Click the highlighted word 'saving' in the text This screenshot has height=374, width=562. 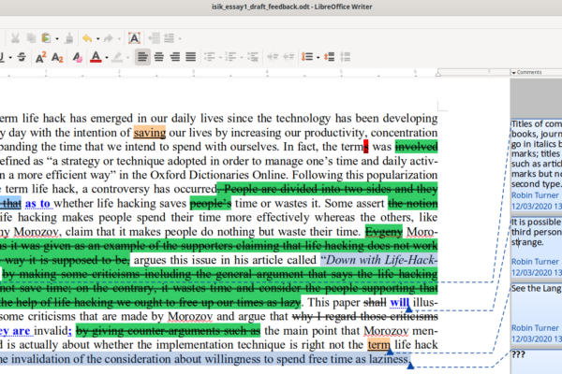pyautogui.click(x=150, y=133)
